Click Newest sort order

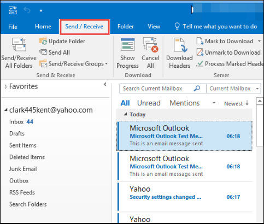coord(233,104)
